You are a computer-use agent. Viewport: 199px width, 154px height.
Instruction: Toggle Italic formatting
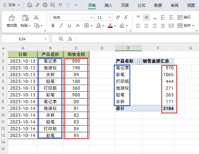click(61, 26)
